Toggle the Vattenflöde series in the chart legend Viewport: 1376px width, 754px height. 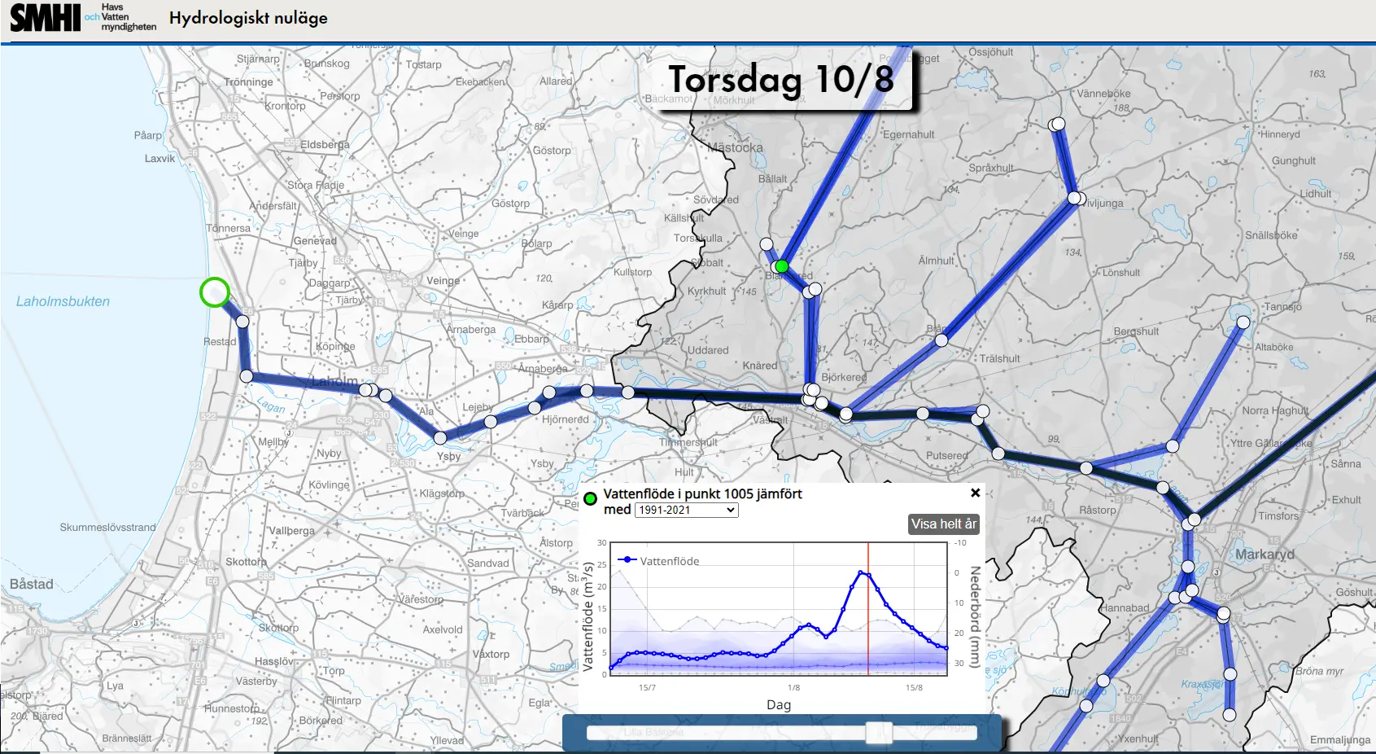point(659,560)
